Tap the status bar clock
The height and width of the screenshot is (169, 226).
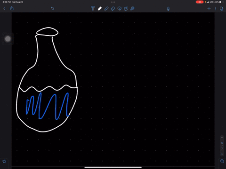pos(7,2)
